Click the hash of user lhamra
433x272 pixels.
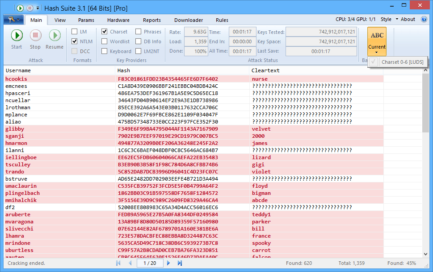point(168,236)
